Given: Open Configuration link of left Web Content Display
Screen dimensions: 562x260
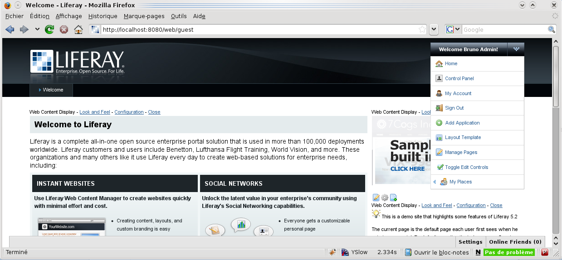Looking at the screenshot, I should 129,112.
